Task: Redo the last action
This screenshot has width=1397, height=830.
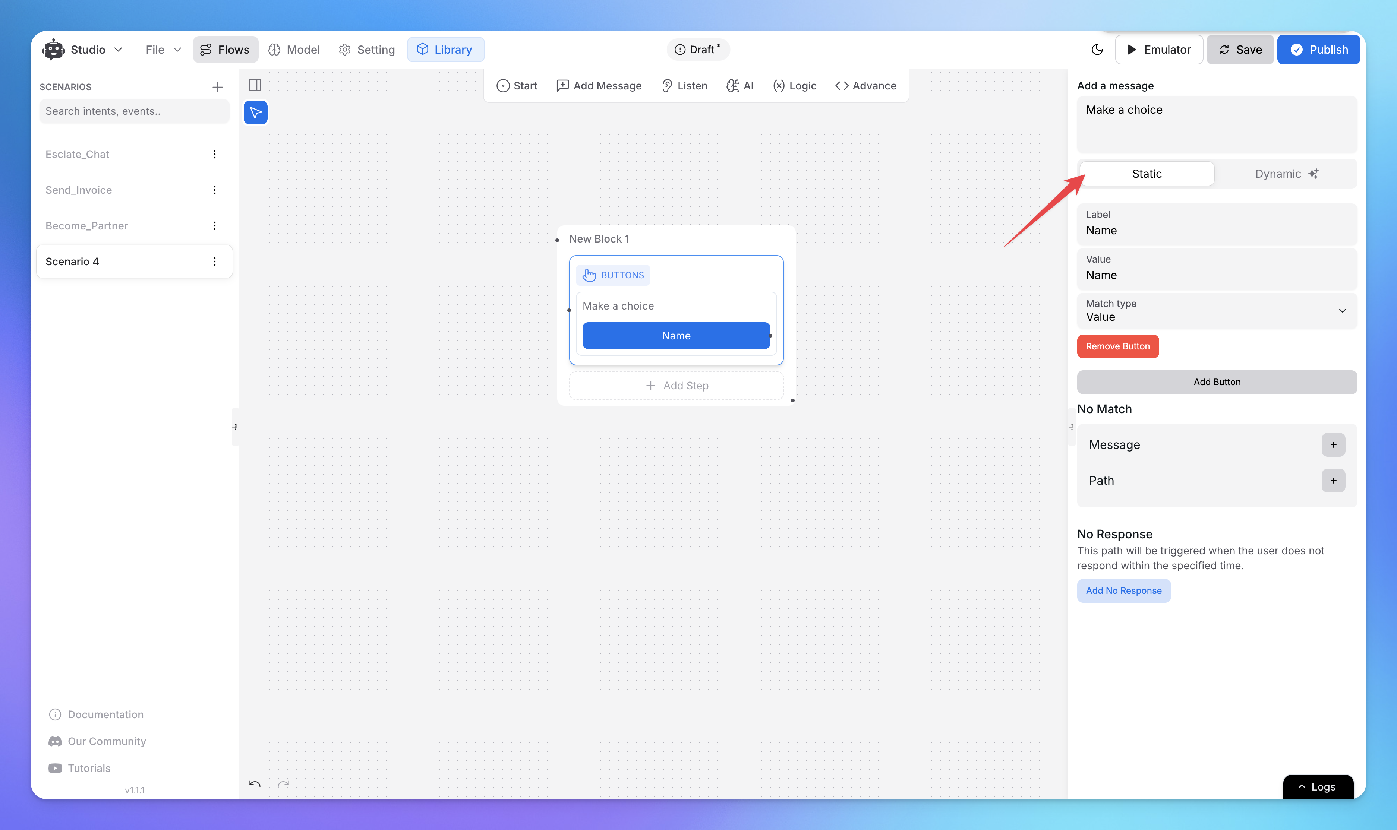Action: coord(284,784)
